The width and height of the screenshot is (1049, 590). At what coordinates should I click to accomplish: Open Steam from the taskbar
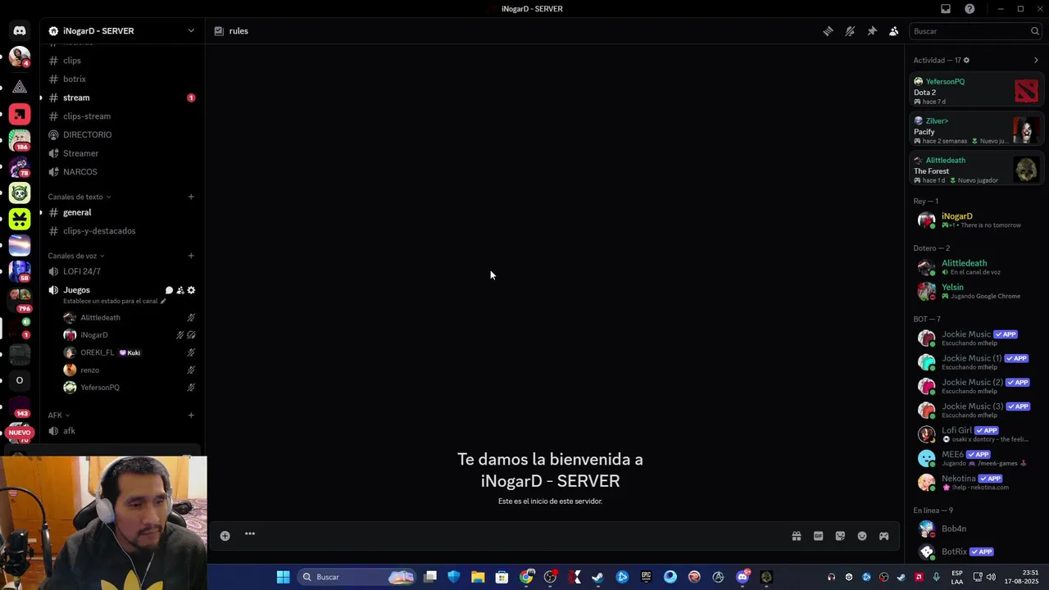click(x=597, y=577)
